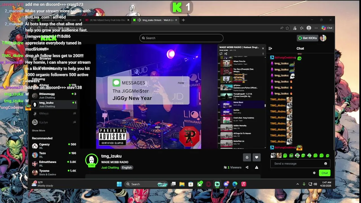Click the weather widget showing 52°F
361x203 pixels.
[x=43, y=184]
